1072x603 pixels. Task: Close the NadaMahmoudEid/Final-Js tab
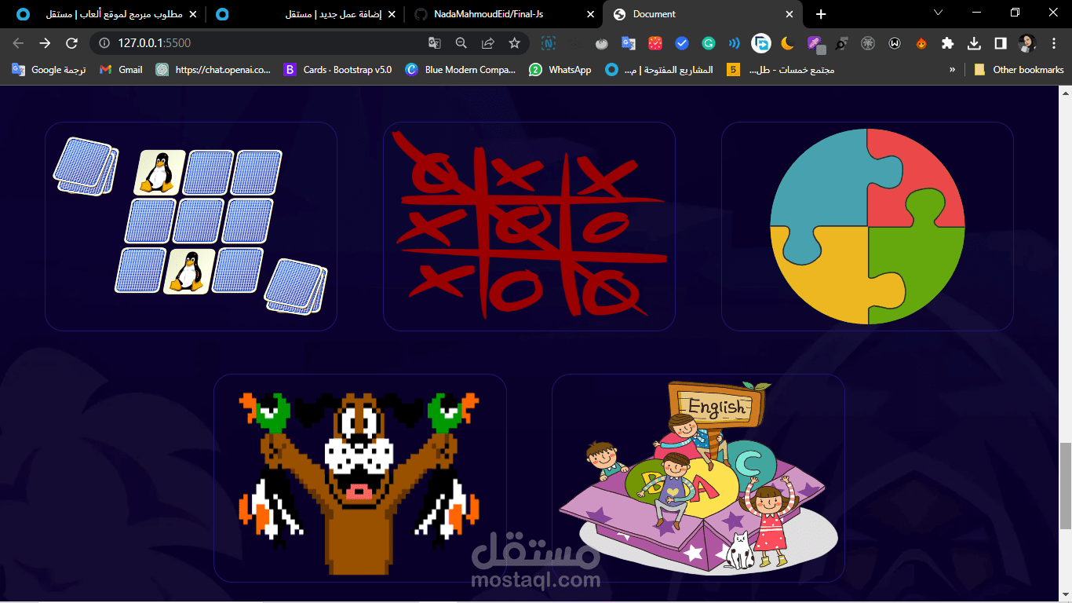click(x=589, y=14)
